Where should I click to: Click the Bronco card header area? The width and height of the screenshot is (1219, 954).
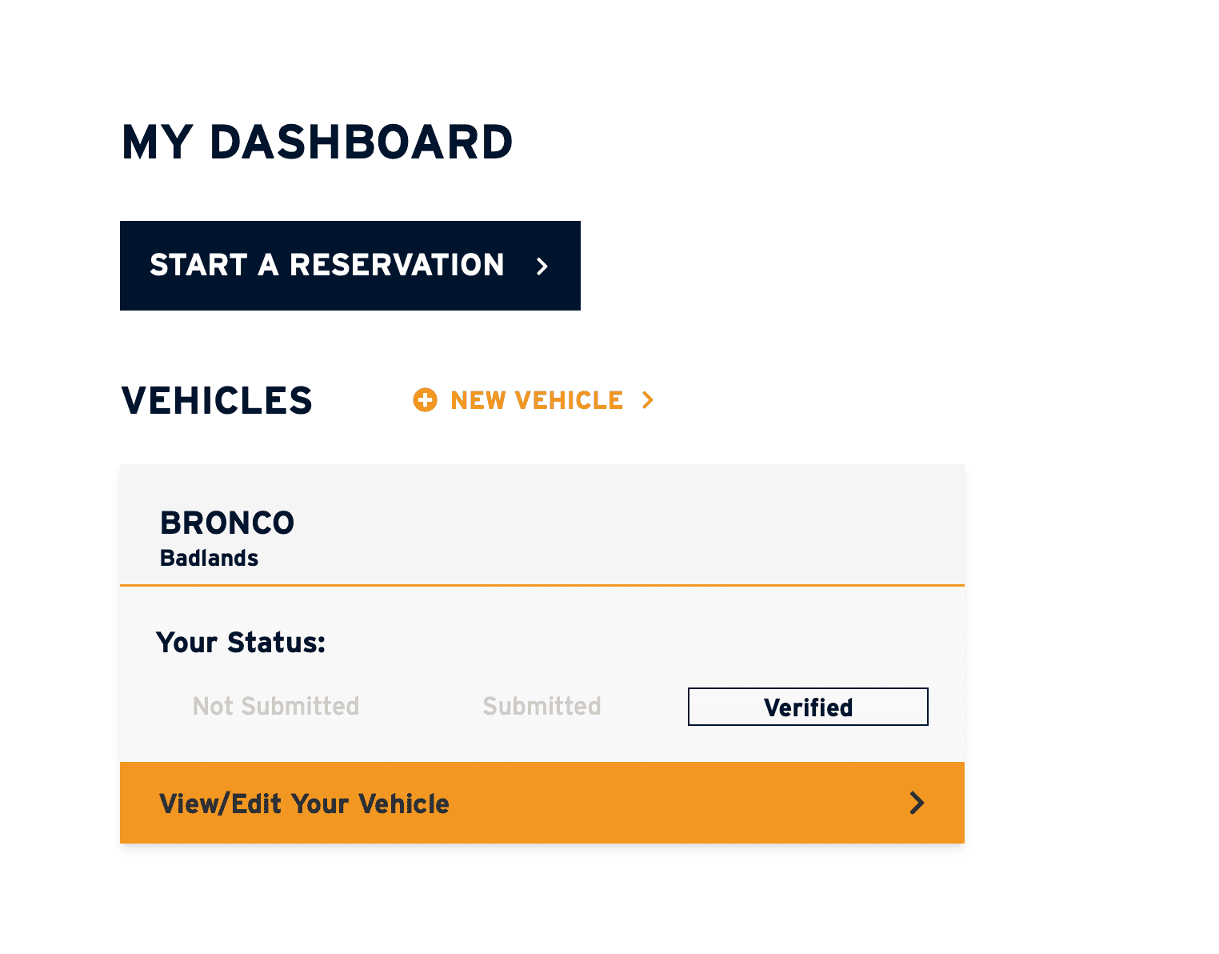(x=542, y=525)
